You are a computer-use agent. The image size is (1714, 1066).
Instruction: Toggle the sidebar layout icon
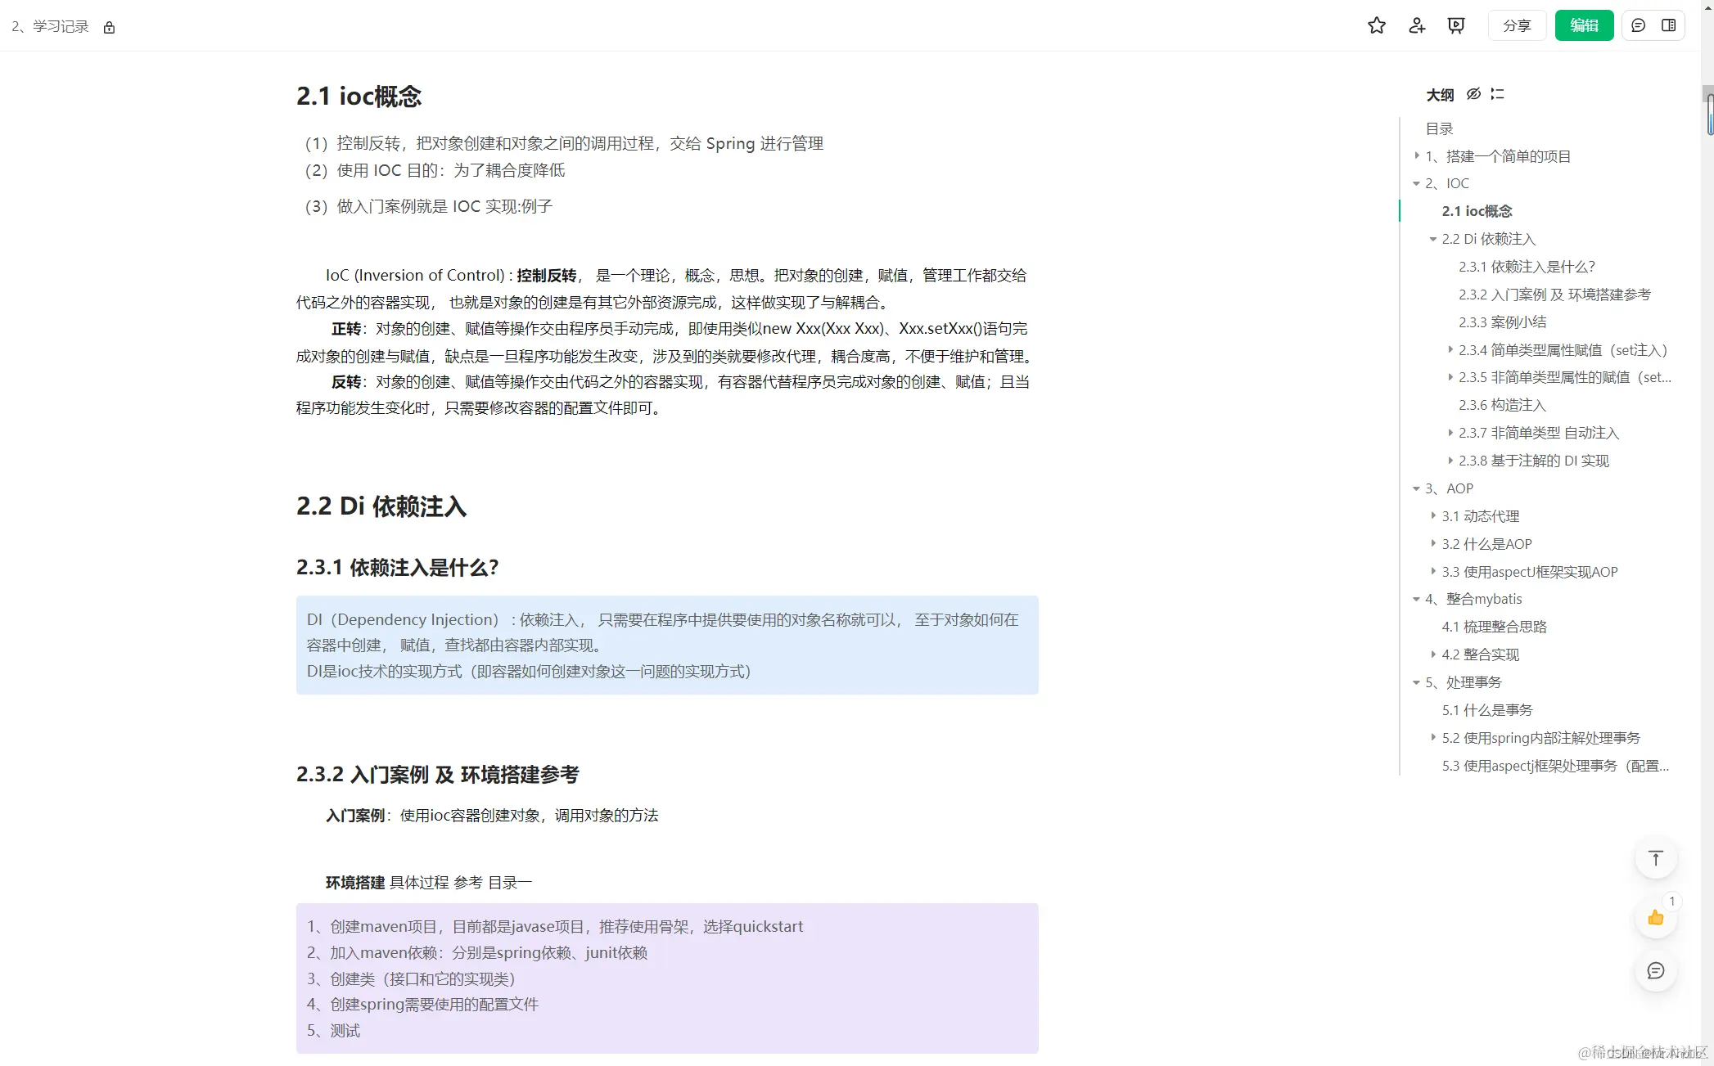pos(1670,25)
